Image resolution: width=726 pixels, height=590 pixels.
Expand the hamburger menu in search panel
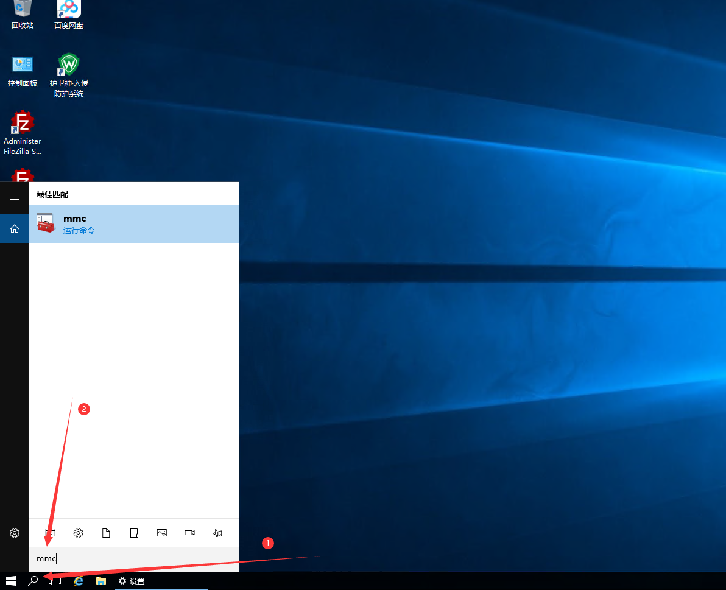[15, 199]
